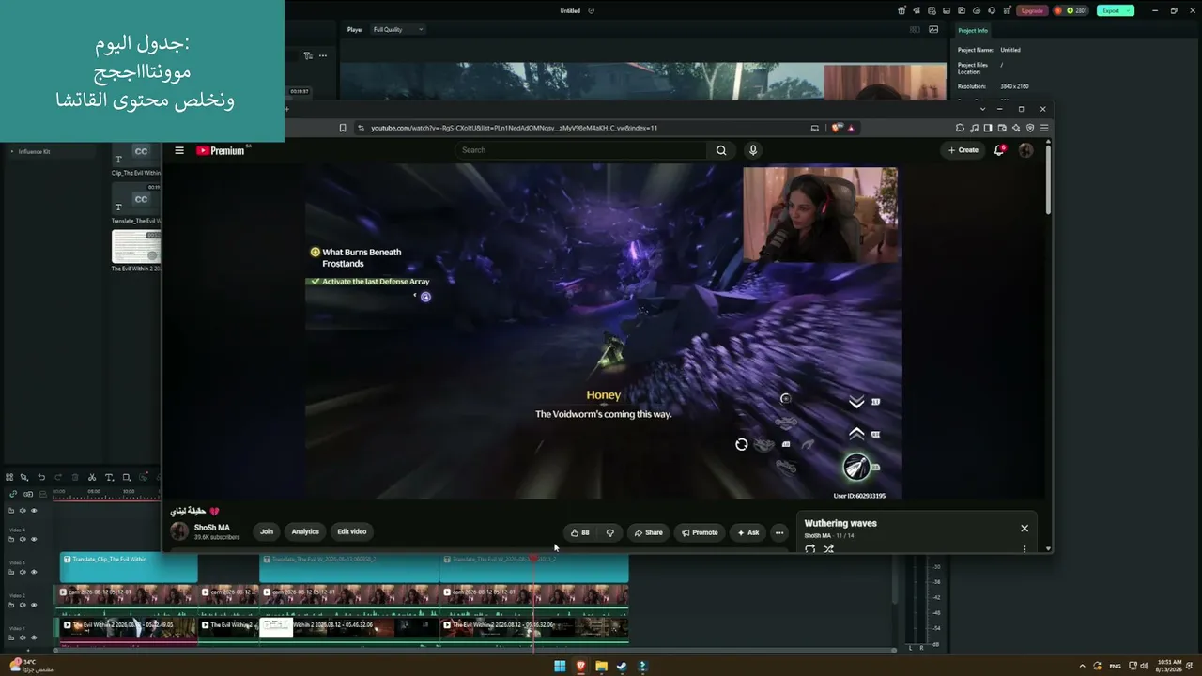Viewport: 1202px width, 676px height.
Task: Hide the Video 4 track
Action: click(34, 539)
